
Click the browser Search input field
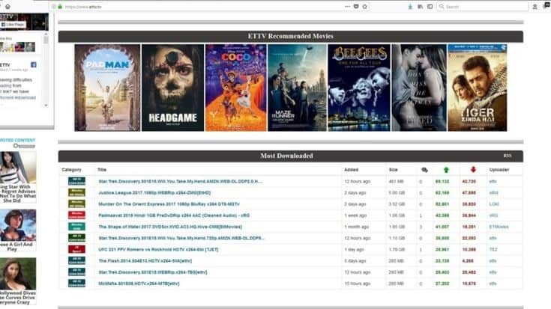point(482,7)
